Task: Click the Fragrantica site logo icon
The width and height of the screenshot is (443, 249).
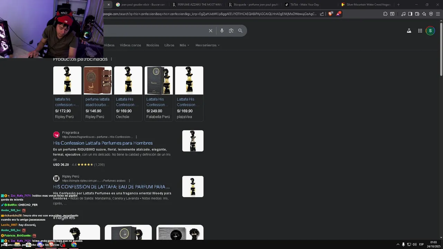Action: click(56, 135)
